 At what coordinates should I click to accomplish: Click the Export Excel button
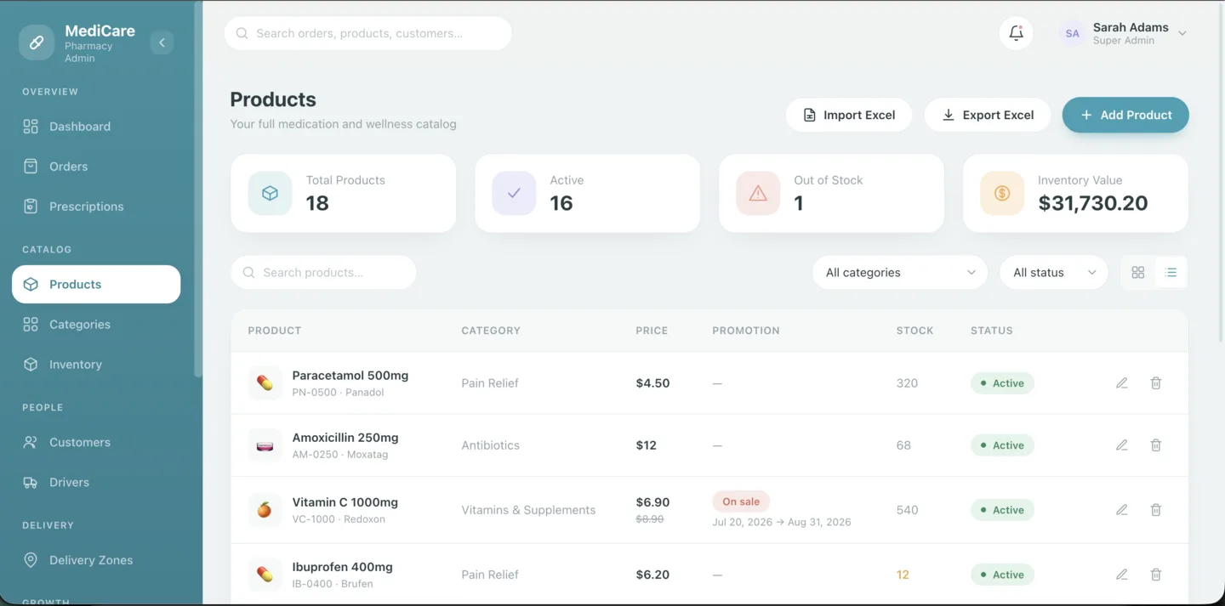(x=988, y=115)
